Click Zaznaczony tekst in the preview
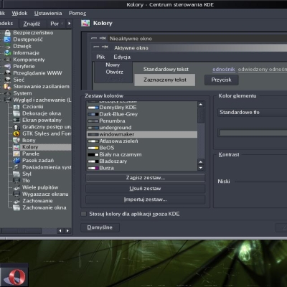The width and height of the screenshot is (287, 287). pyautogui.click(x=165, y=80)
